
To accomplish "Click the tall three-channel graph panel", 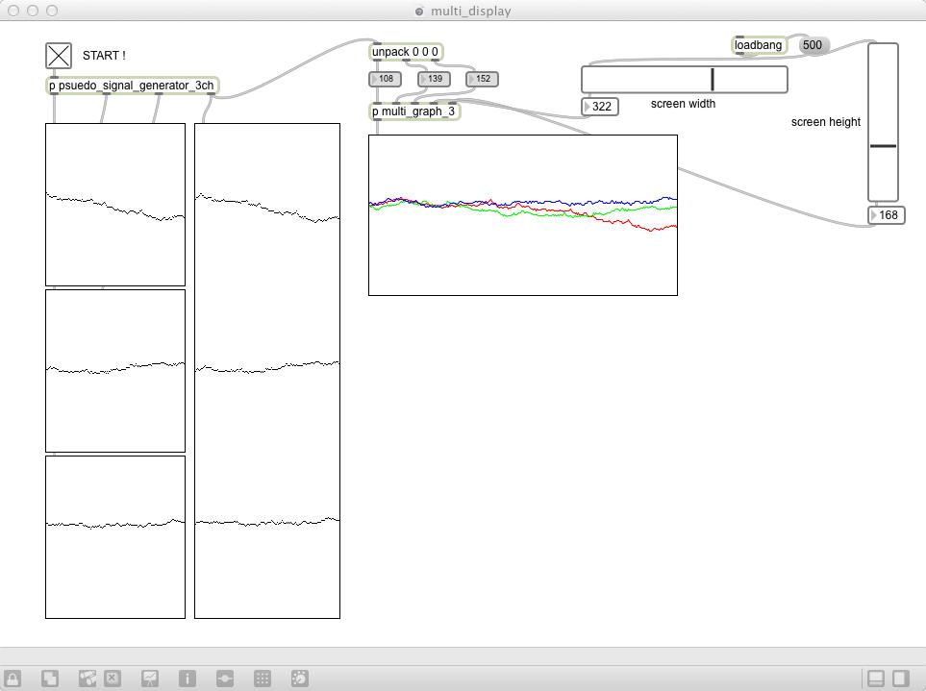I will [x=267, y=371].
